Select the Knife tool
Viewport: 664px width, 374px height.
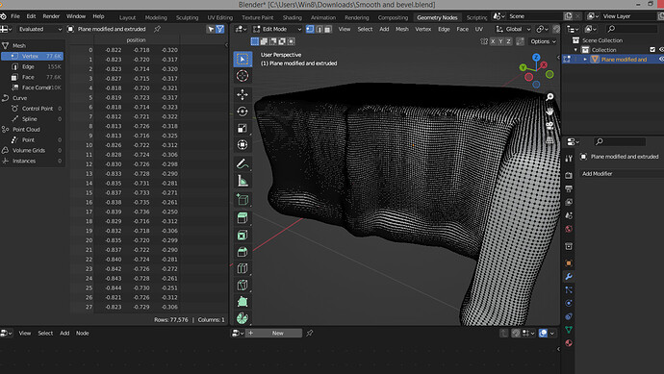coord(243,286)
